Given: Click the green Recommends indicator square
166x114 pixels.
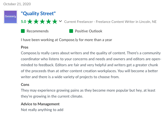Looking at the screenshot, I should point(23,31).
